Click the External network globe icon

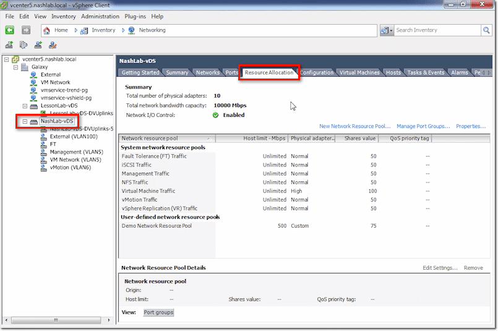pos(33,75)
